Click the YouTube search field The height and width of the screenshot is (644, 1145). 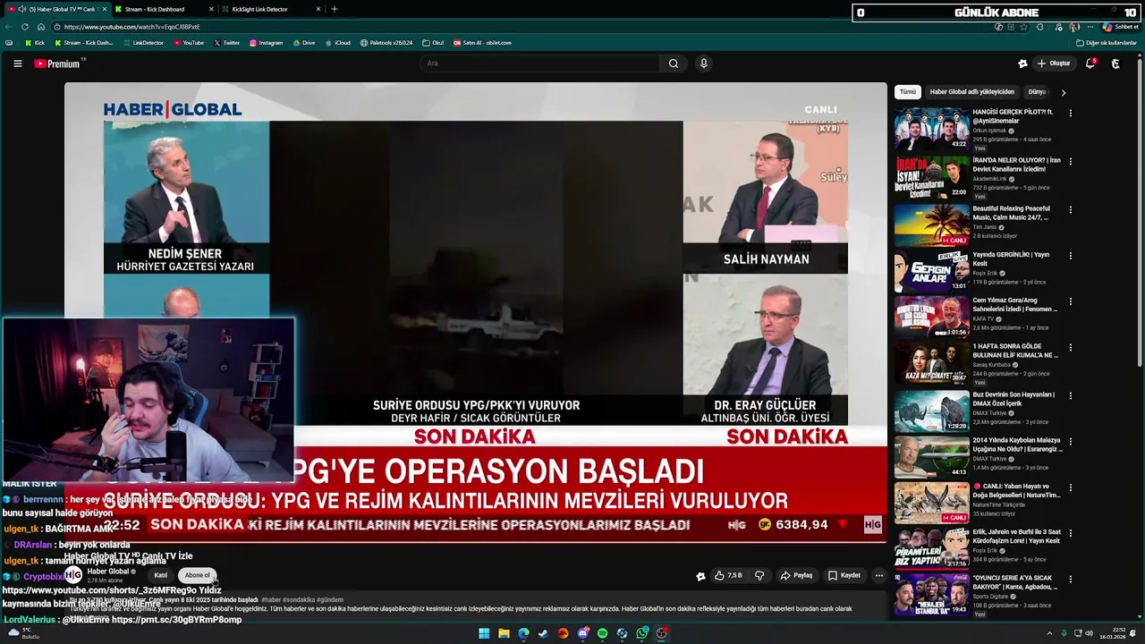pyautogui.click(x=540, y=64)
